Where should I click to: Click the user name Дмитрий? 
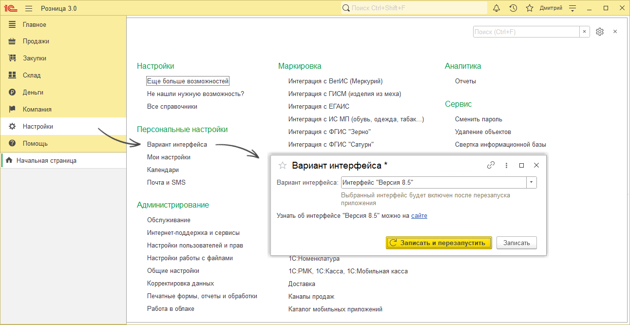551,8
